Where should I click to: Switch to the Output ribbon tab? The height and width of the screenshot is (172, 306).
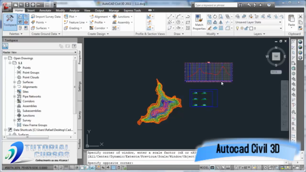click(x=99, y=11)
